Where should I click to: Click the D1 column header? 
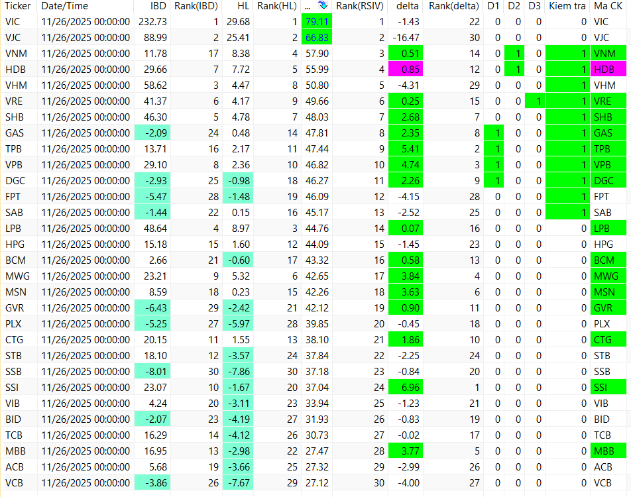pos(493,6)
